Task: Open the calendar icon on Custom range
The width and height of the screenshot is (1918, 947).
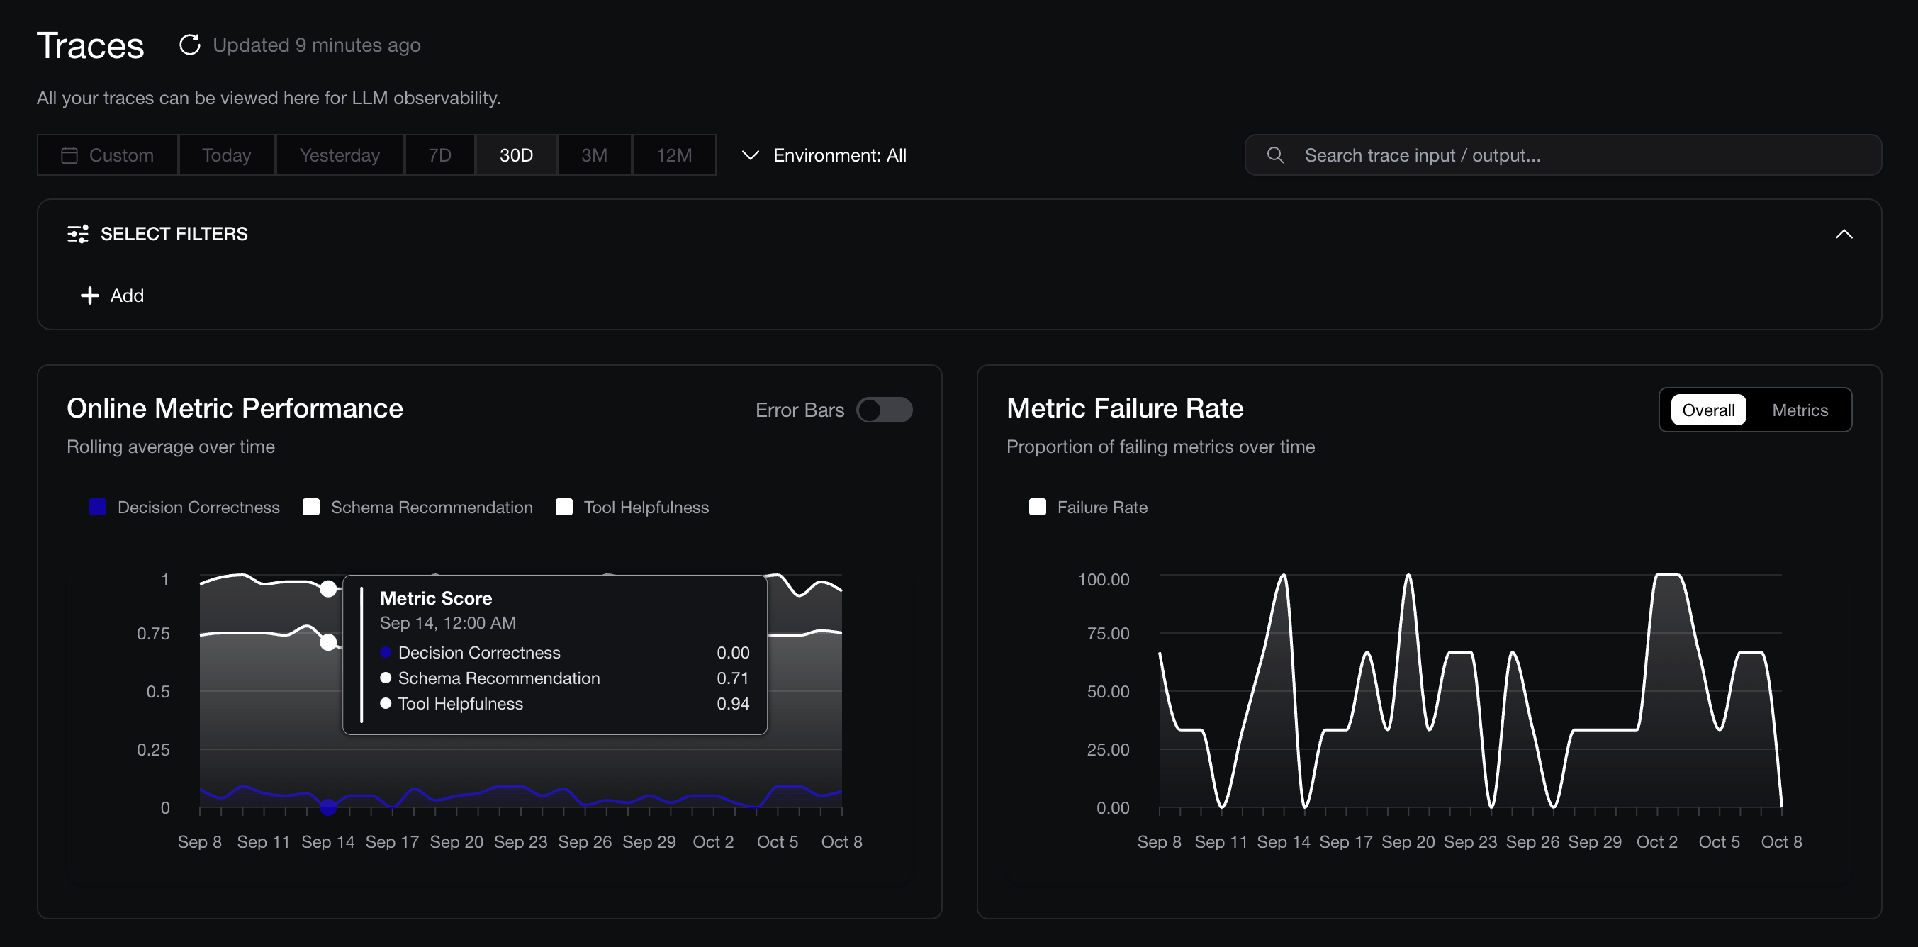Action: click(70, 155)
